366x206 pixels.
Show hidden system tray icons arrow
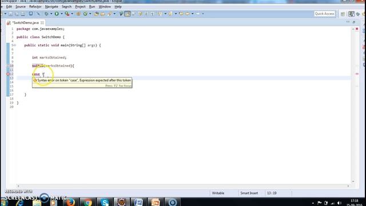click(313, 203)
